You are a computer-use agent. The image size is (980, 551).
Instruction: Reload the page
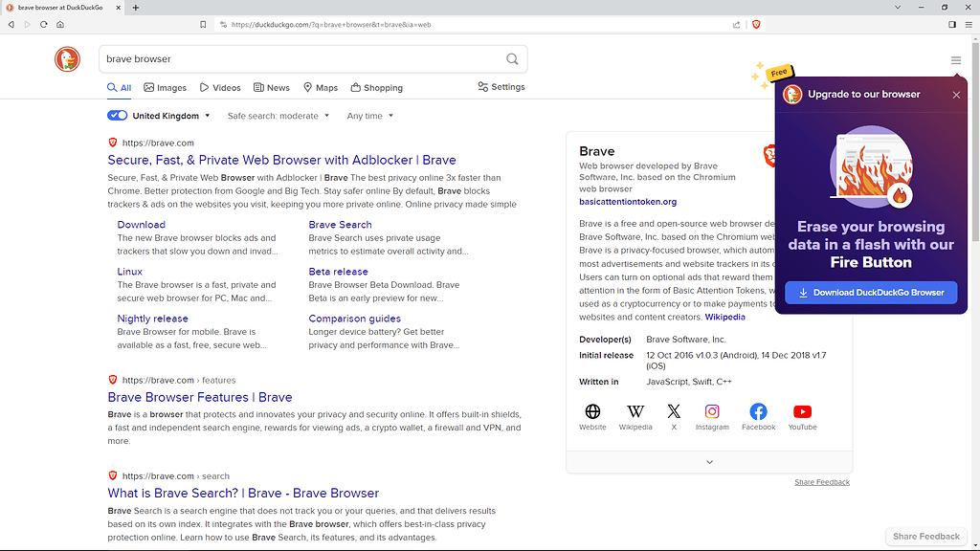[44, 24]
